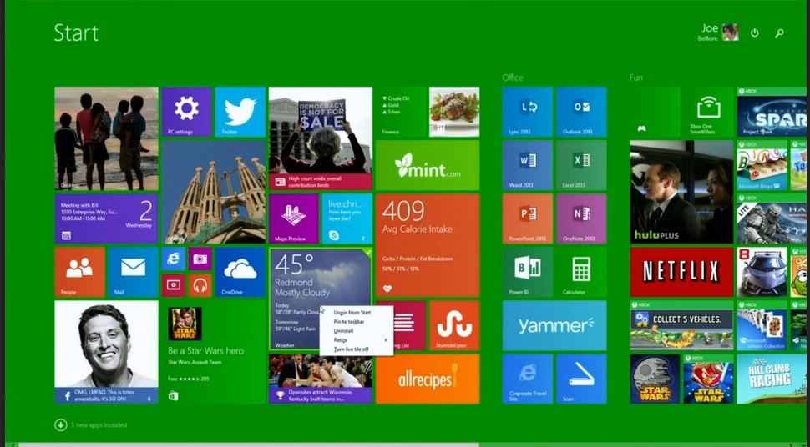Open the small Internet Explorer tile
This screenshot has width=810, height=447.
tap(173, 259)
